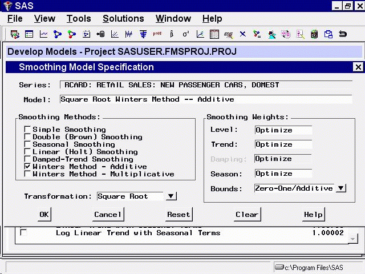Check the Double (Brown) Smoothing checkbox

(27, 136)
